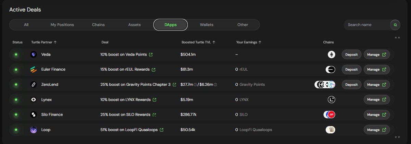Viewport: 411px width, 144px height.
Task: Sort by Your Earnings column
Action: pyautogui.click(x=249, y=42)
